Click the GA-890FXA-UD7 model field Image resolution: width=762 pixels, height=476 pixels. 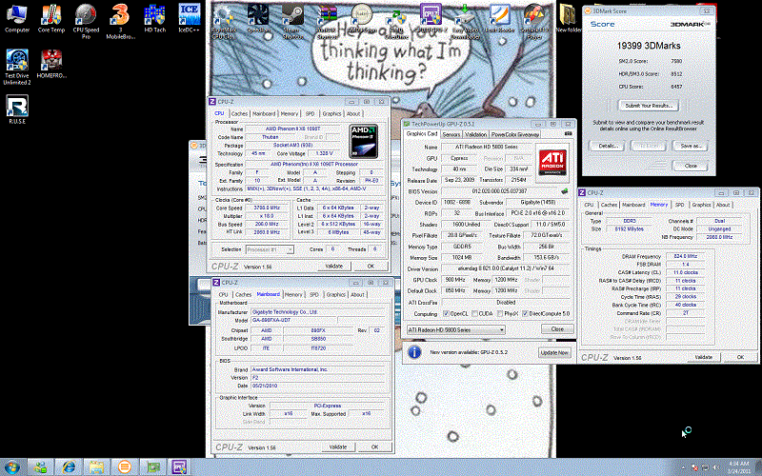click(293, 321)
